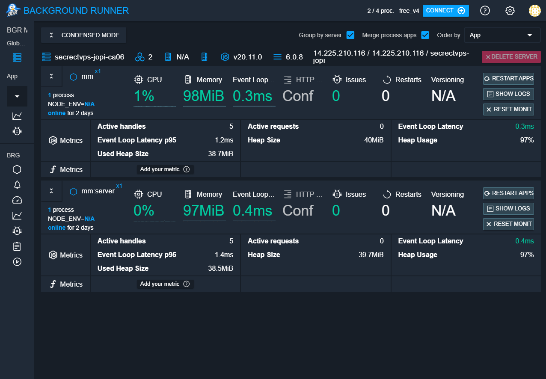546x379 pixels.
Task: Select the hexagon icon under BRG
Action: (17, 169)
